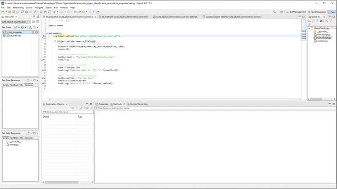Open the test suite selection combo box
337x189 pixels.
click(16, 22)
